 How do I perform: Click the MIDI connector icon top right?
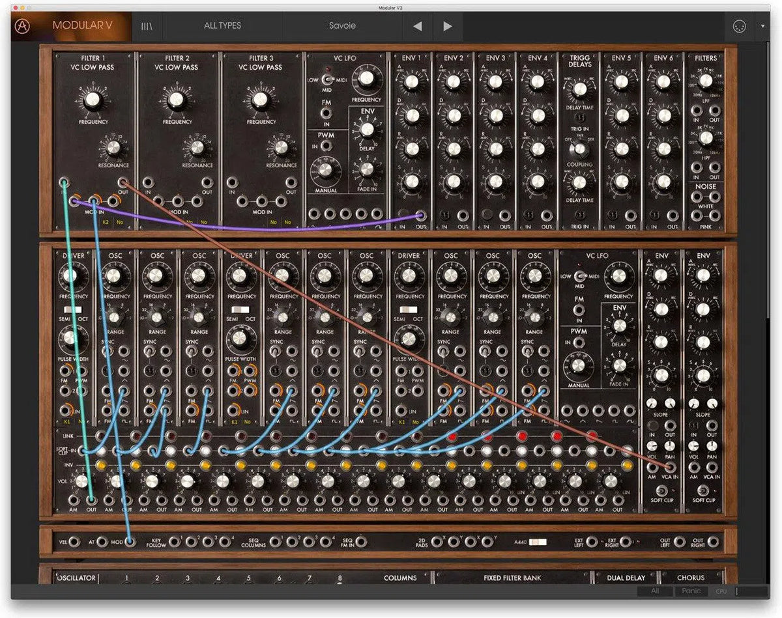point(740,25)
